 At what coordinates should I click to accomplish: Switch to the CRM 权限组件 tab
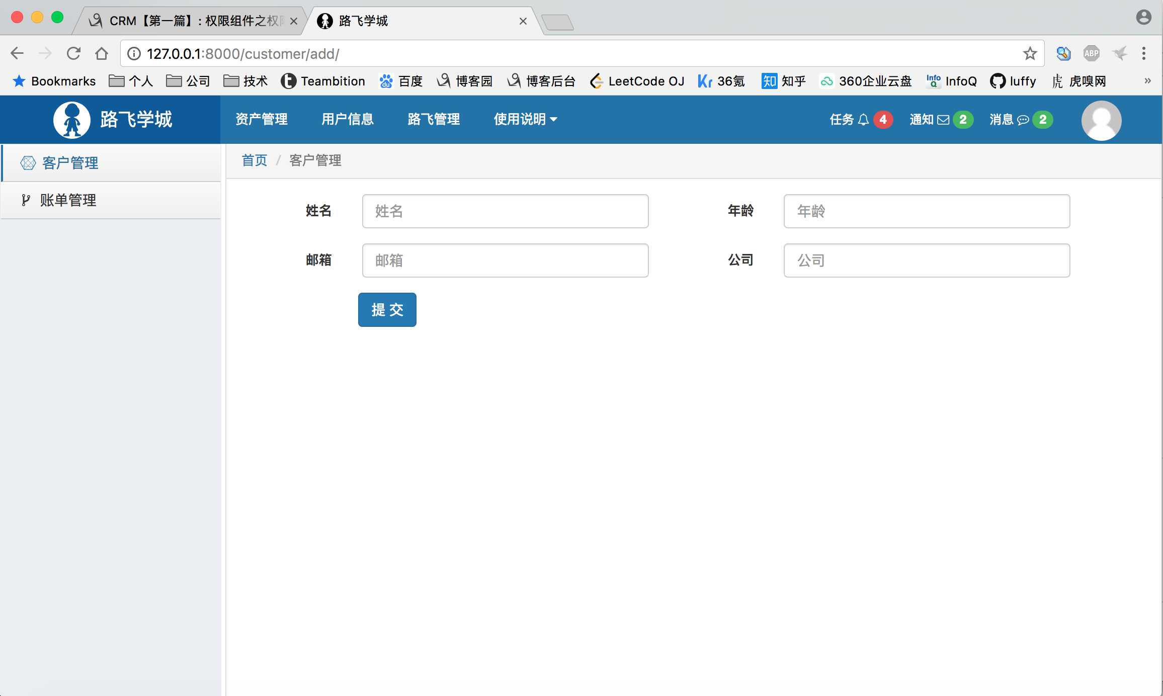pyautogui.click(x=186, y=21)
